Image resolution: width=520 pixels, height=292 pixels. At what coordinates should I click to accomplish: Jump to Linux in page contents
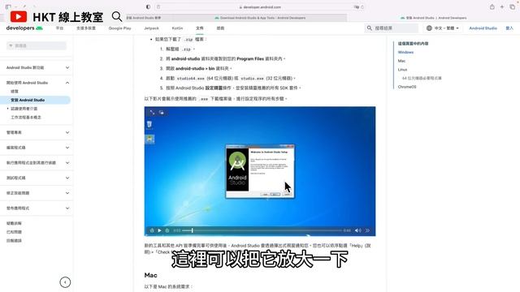(402, 70)
